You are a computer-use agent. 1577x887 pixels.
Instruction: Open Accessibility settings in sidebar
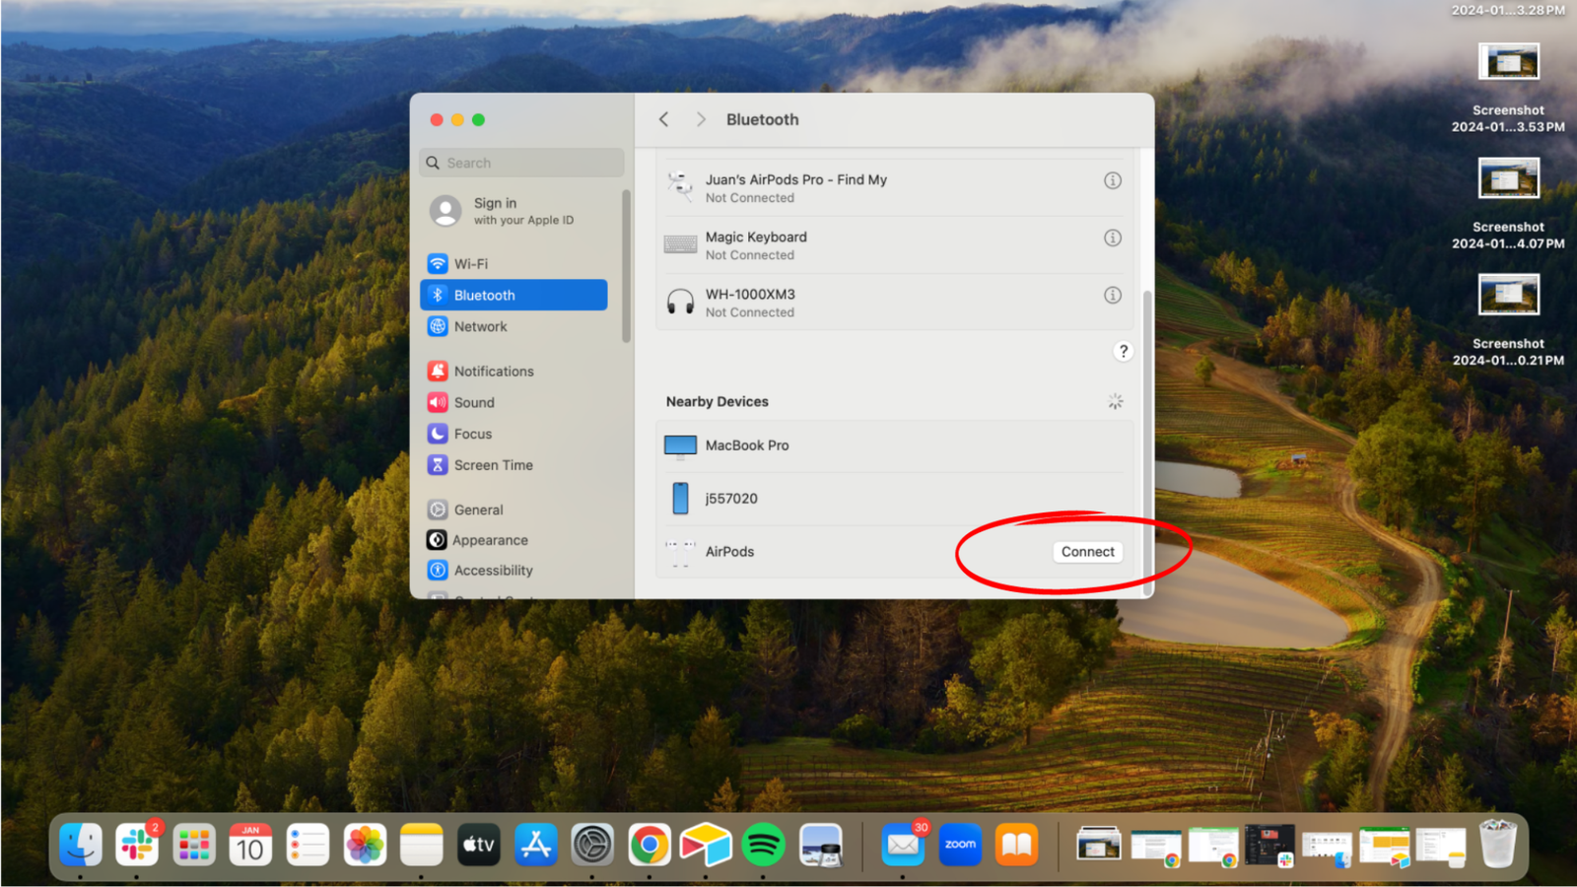point(514,571)
